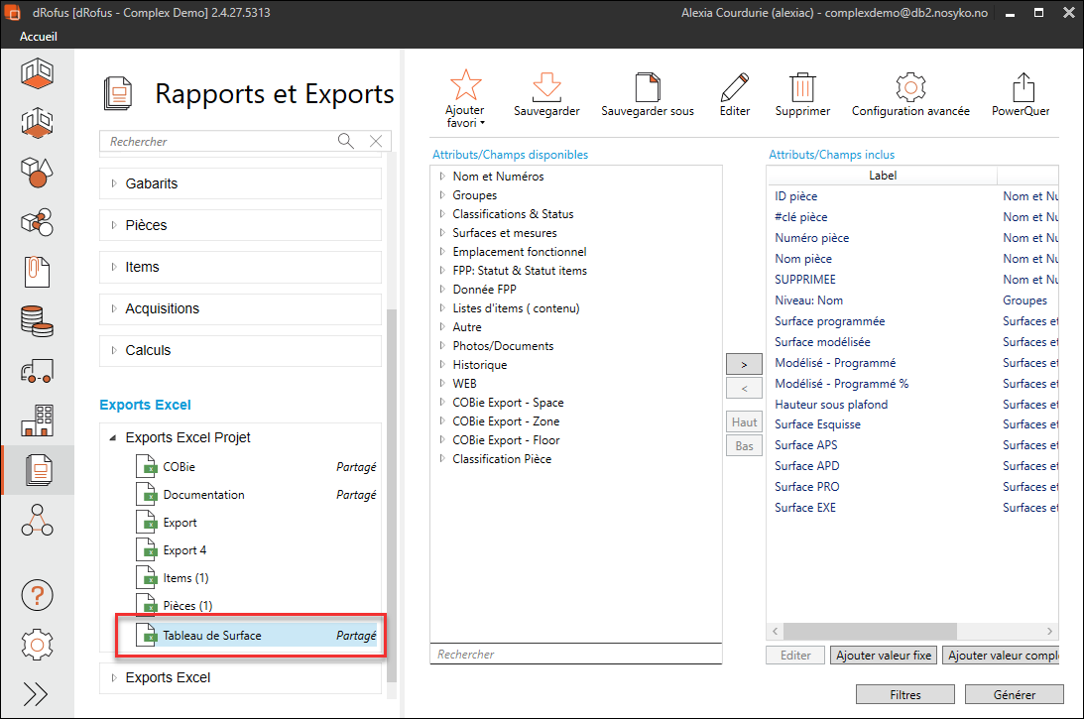Expand the Gabarits report section
The image size is (1084, 719).
114,183
